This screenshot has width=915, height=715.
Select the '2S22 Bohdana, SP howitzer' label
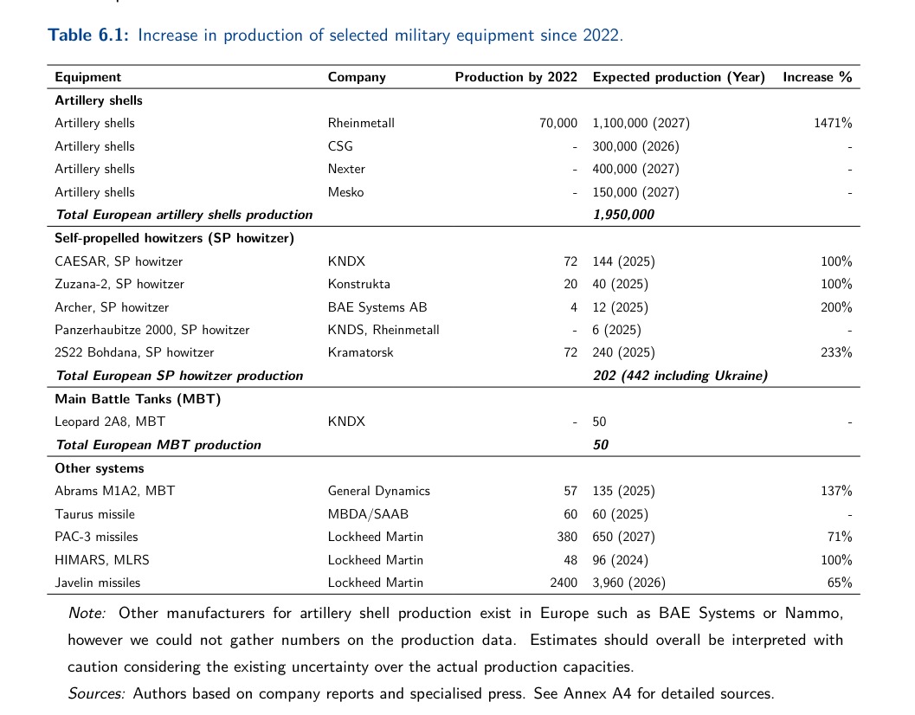click(134, 352)
